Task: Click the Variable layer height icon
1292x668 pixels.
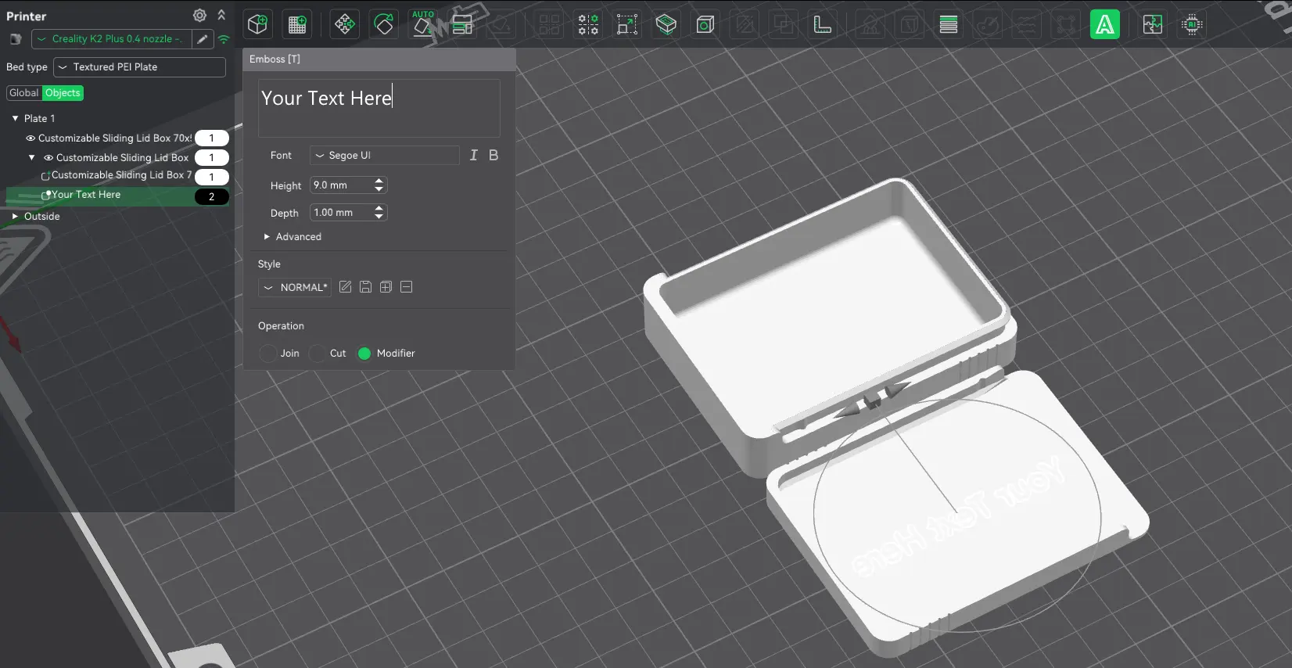Action: [666, 25]
